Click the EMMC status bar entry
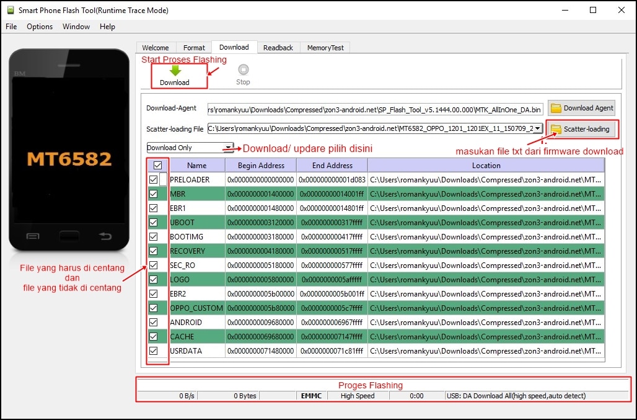637x420 pixels. tap(311, 396)
